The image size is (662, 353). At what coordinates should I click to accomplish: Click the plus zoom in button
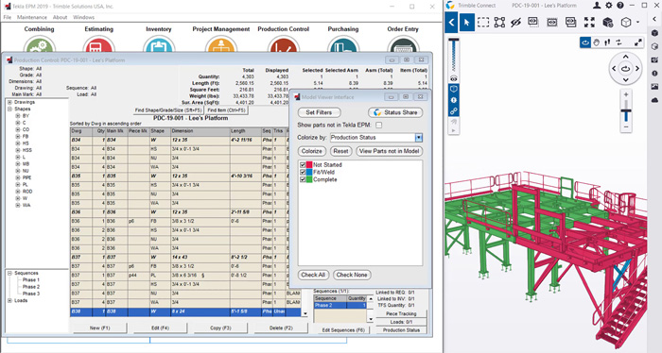tap(626, 94)
